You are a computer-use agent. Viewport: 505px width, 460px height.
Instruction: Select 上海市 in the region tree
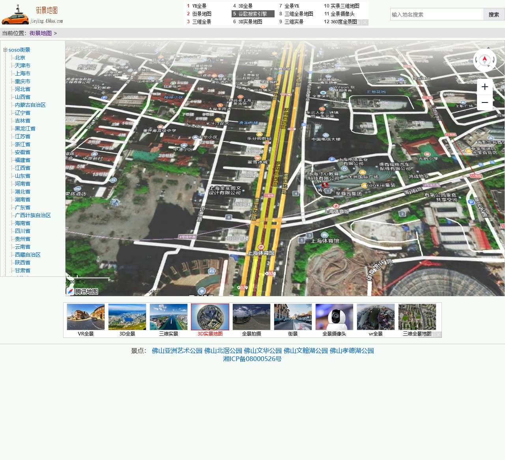pyautogui.click(x=22, y=73)
